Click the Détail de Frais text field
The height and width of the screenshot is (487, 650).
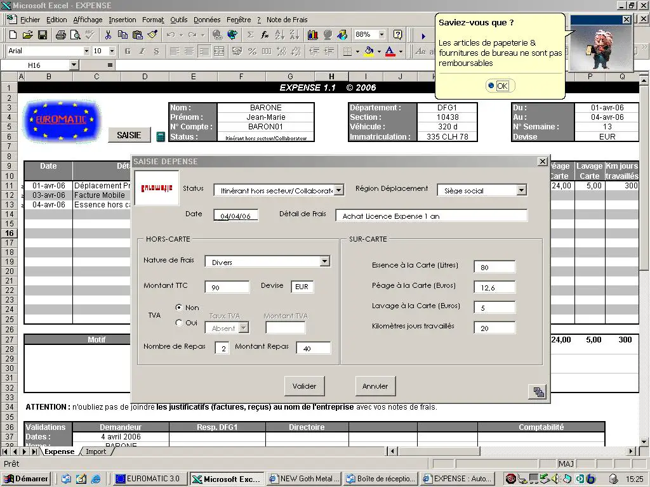click(x=431, y=216)
